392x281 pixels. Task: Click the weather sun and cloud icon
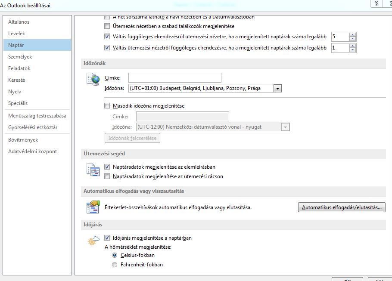tap(93, 241)
